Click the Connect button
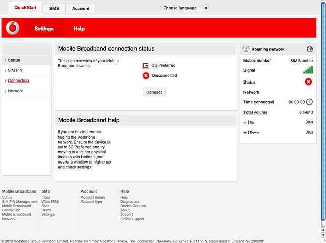 point(154,92)
